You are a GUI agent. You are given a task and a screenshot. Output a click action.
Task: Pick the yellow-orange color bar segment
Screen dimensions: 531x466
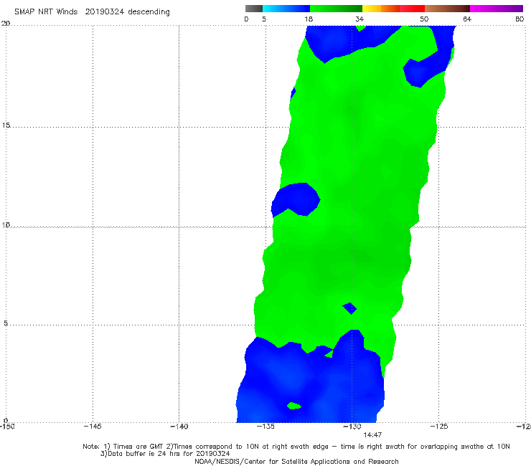pos(381,9)
